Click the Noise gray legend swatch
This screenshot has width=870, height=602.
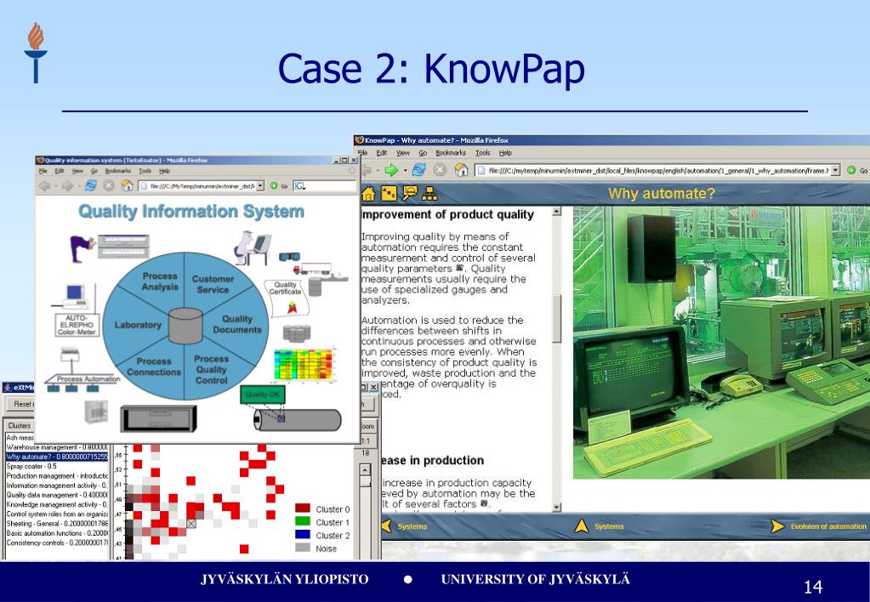click(303, 548)
